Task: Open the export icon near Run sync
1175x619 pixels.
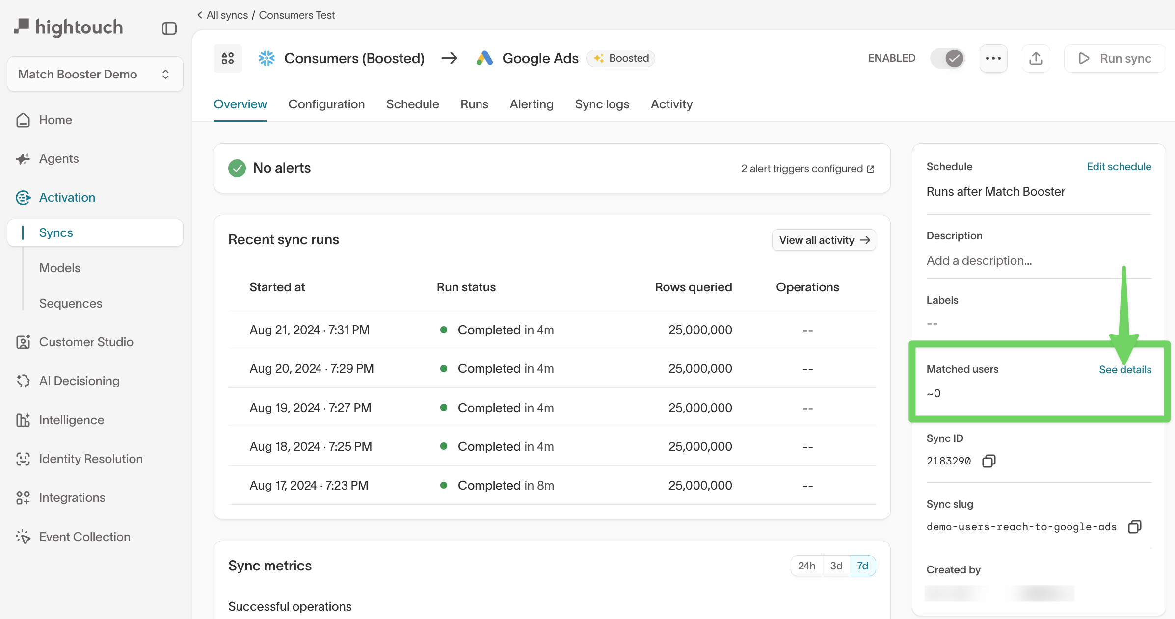Action: click(x=1036, y=58)
